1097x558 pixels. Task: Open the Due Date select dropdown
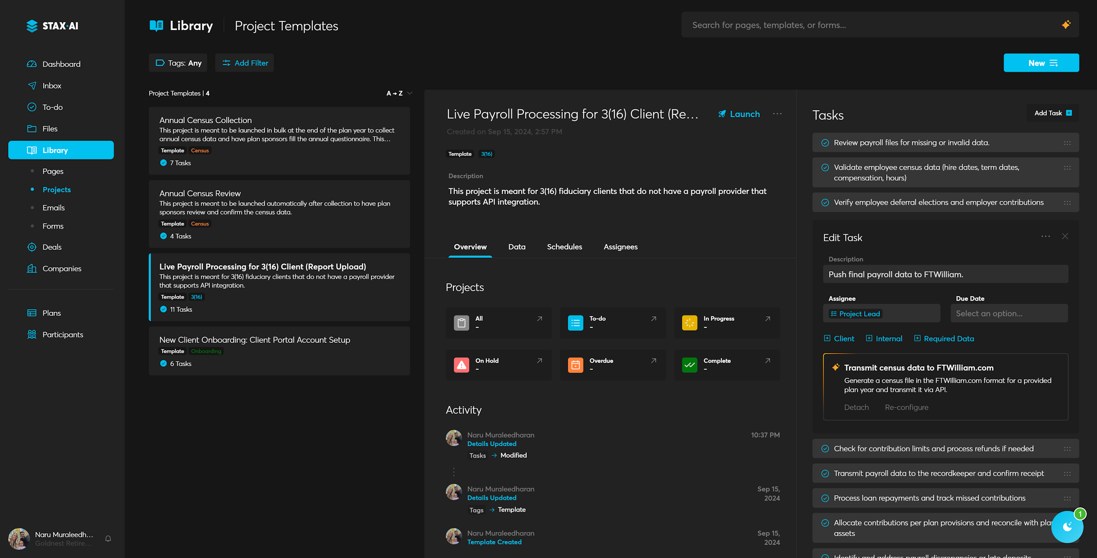click(x=1008, y=314)
